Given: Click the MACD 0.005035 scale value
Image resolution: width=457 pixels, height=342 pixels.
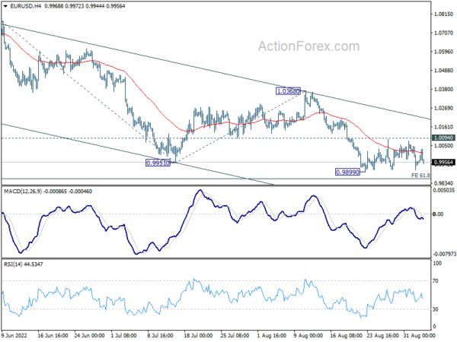Looking at the screenshot, I should coord(443,190).
